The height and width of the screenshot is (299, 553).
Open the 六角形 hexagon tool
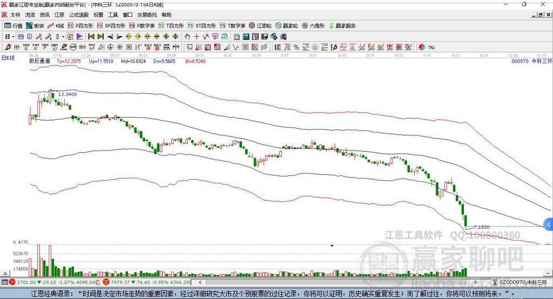(313, 25)
